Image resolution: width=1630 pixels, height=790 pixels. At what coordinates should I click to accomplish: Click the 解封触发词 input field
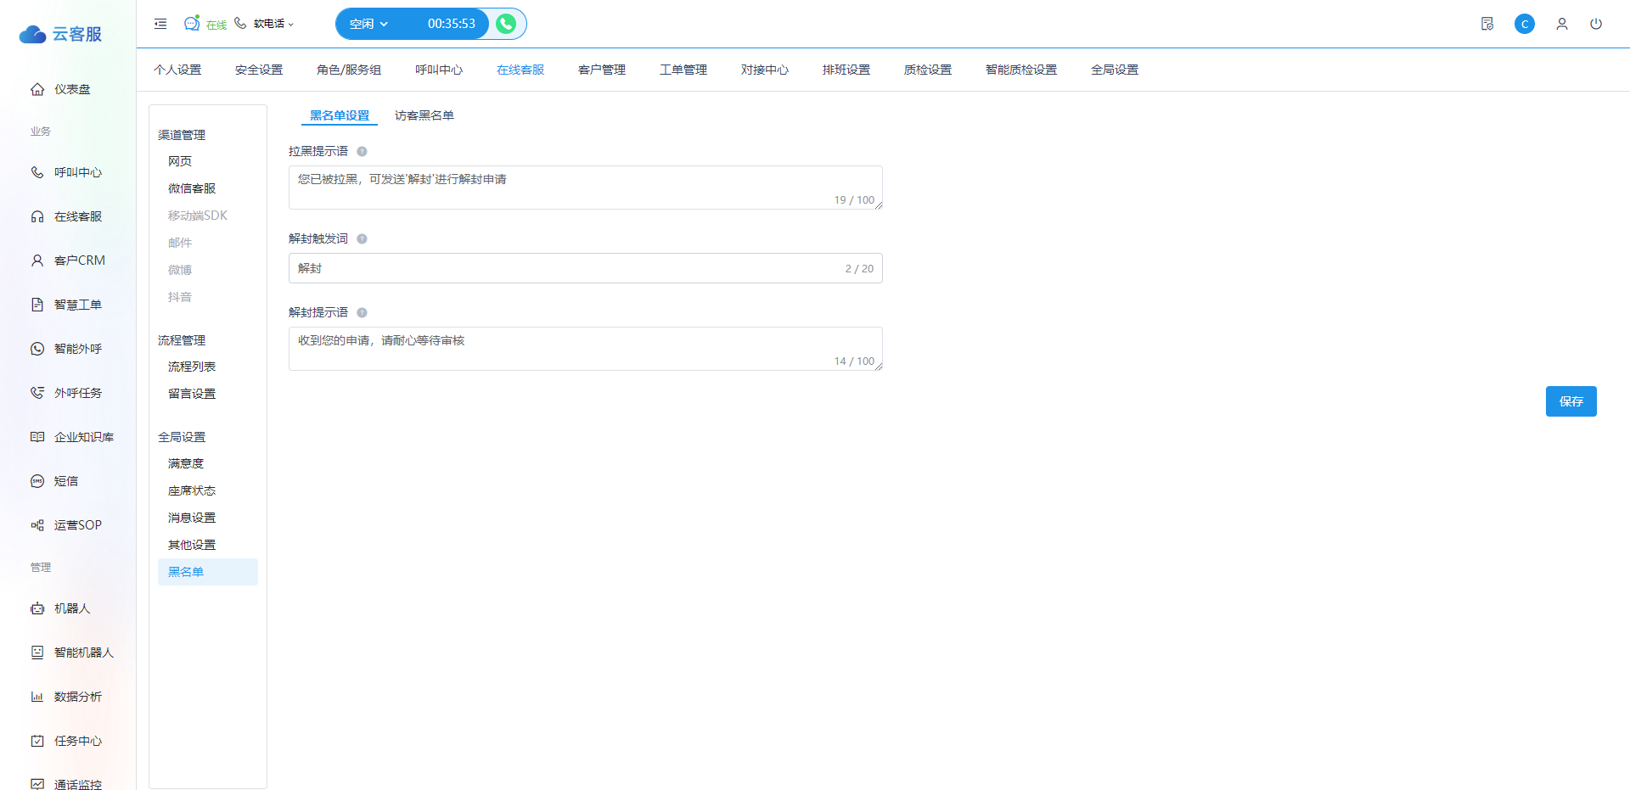(x=586, y=268)
